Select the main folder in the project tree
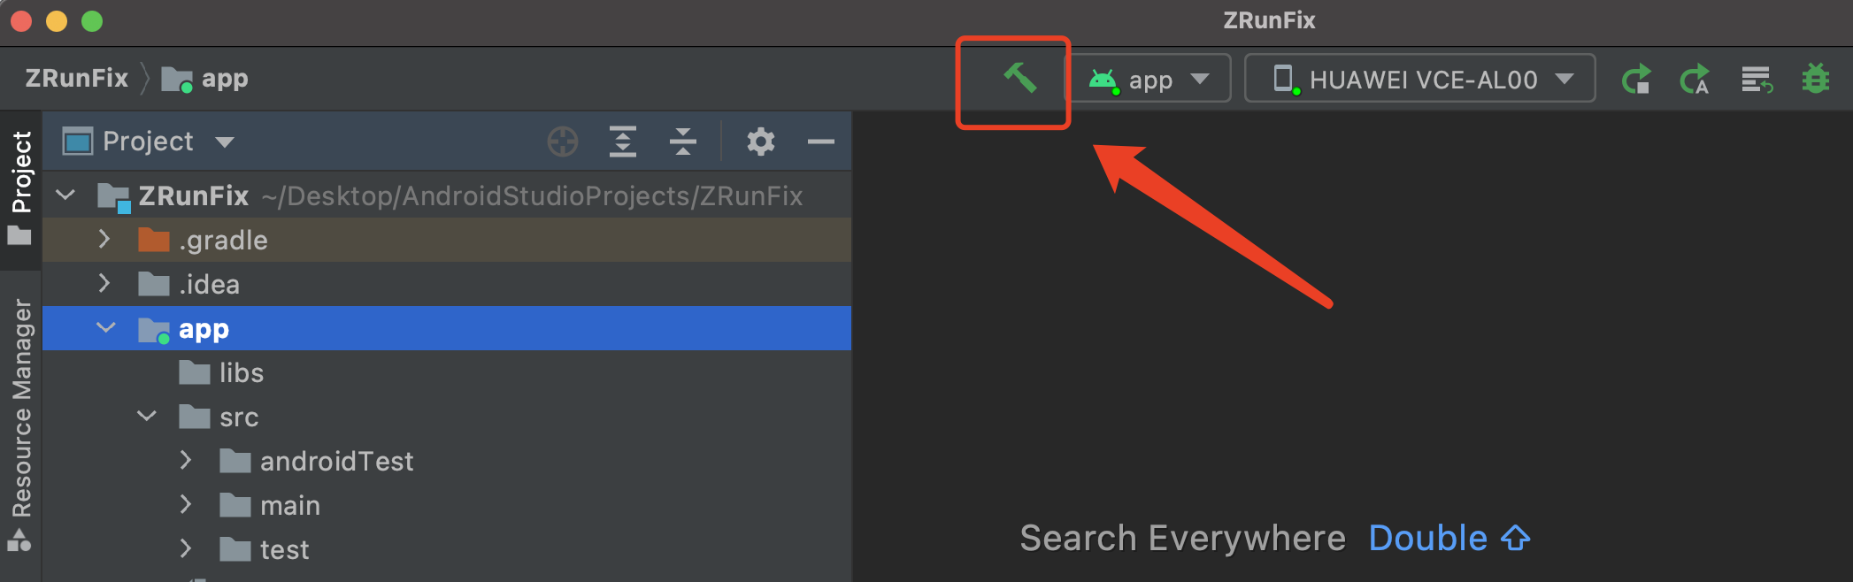The height and width of the screenshot is (582, 1853). click(x=290, y=504)
